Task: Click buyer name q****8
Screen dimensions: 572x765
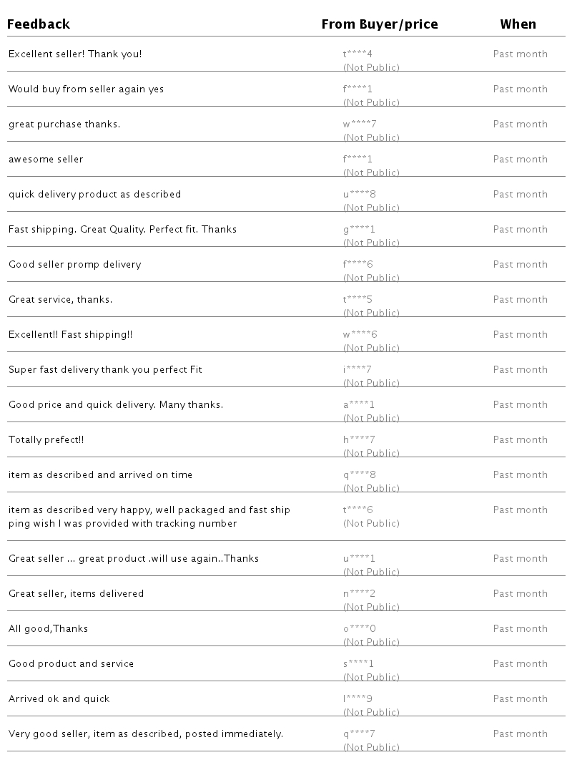Action: [359, 475]
